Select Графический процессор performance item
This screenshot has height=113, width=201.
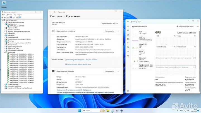(x=142, y=67)
